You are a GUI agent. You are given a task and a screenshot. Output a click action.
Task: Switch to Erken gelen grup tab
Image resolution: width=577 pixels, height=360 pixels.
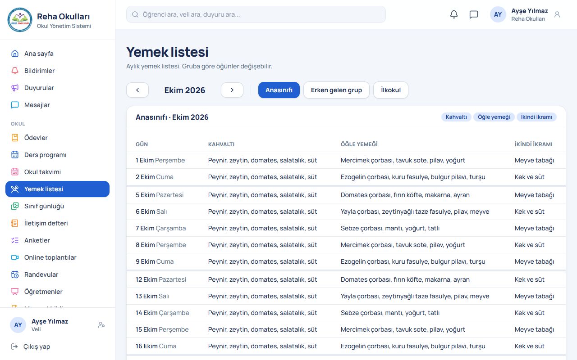pos(336,90)
